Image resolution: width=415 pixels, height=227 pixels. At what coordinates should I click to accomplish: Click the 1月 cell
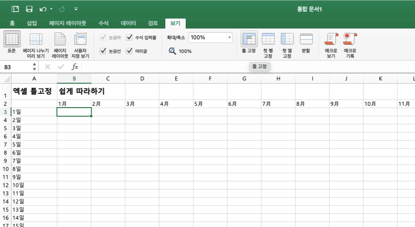click(x=74, y=104)
